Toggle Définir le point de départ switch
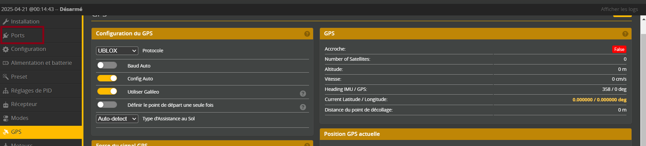 pyautogui.click(x=107, y=105)
